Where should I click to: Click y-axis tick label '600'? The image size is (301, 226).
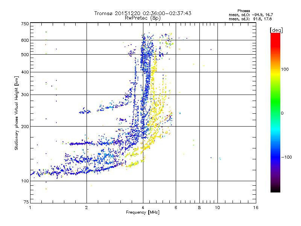[25, 40]
